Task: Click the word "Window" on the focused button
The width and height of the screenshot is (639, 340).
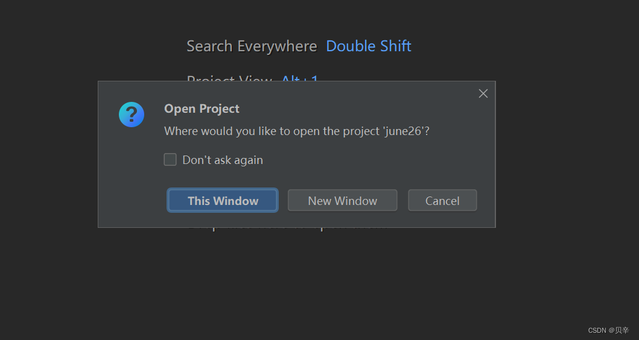Action: [236, 201]
